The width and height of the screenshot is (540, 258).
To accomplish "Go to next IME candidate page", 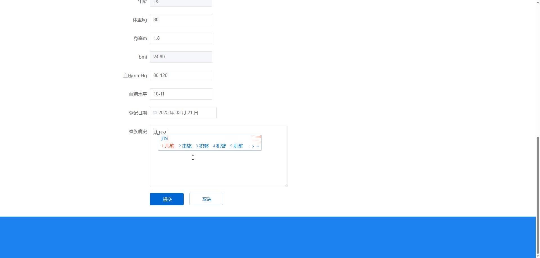I will coord(253,146).
